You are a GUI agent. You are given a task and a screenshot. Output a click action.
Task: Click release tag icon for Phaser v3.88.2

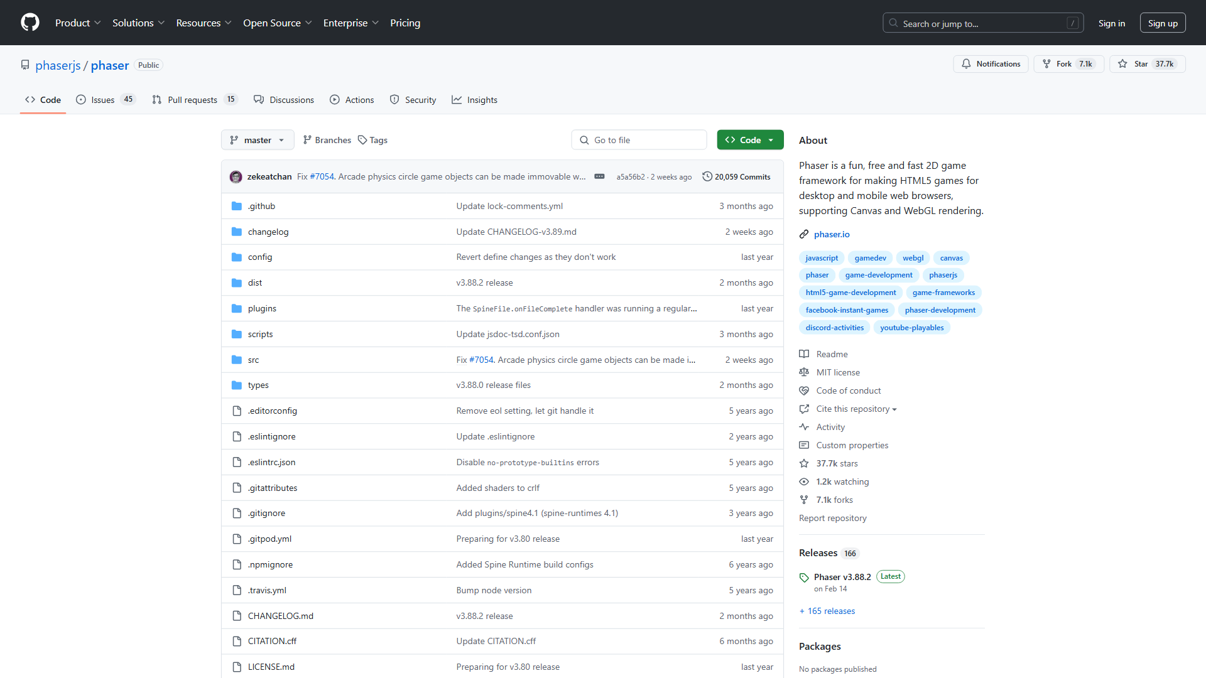(x=804, y=578)
